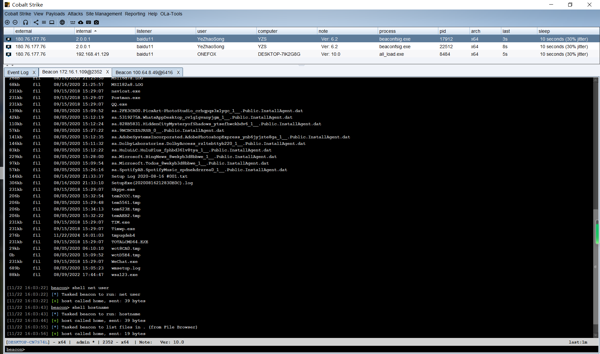The height and width of the screenshot is (354, 600).
Task: Open the Payloads menu
Action: 55,14
